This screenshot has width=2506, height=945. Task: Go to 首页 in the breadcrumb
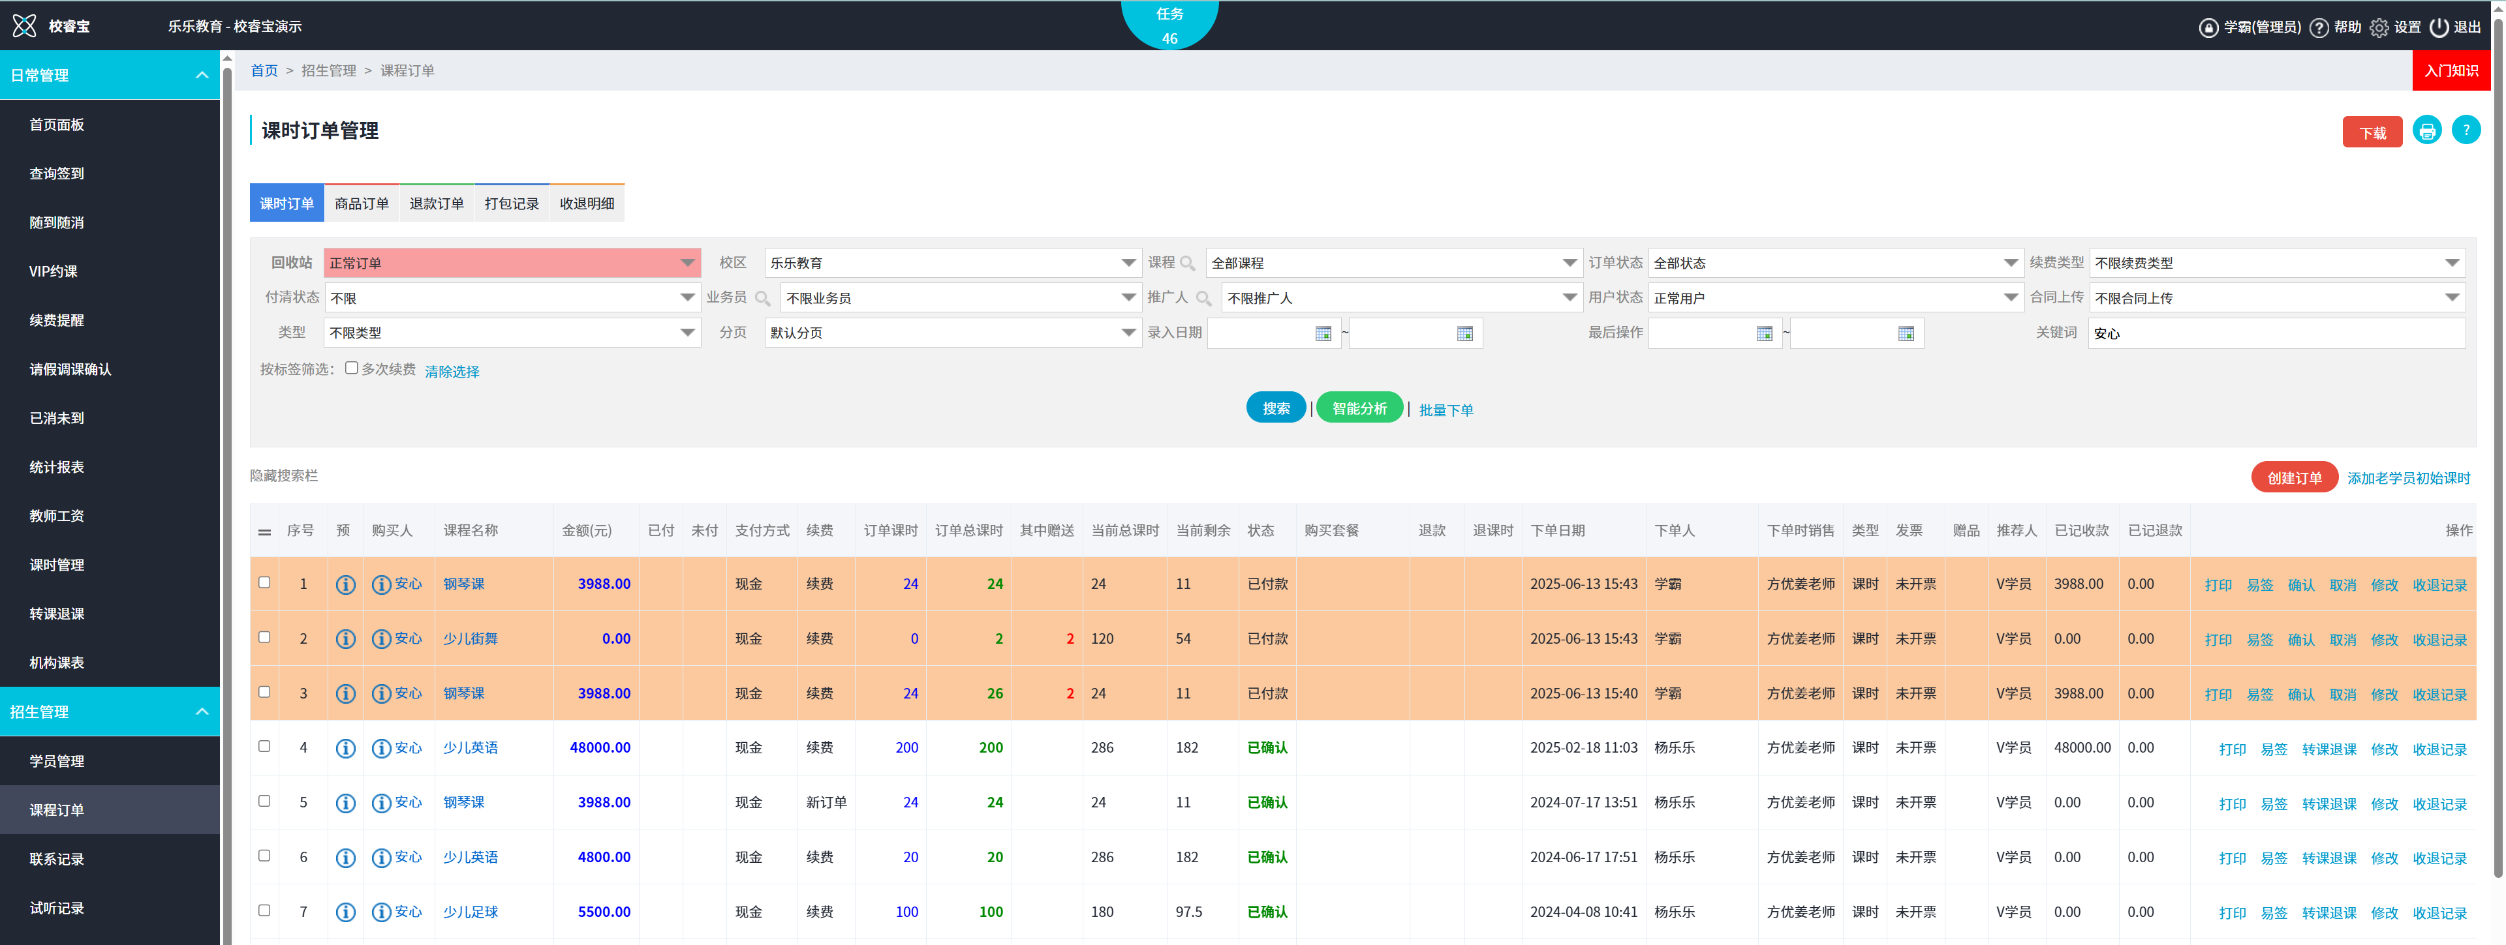[x=264, y=70]
